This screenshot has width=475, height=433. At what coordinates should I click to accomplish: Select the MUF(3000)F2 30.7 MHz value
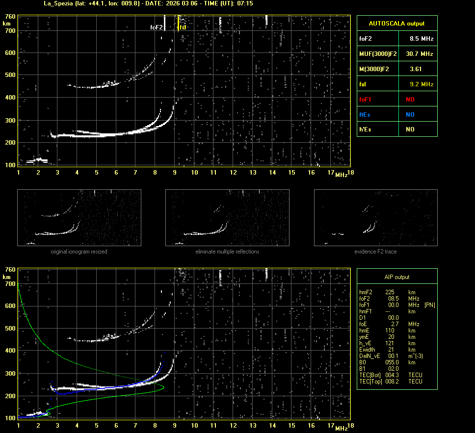tap(422, 53)
